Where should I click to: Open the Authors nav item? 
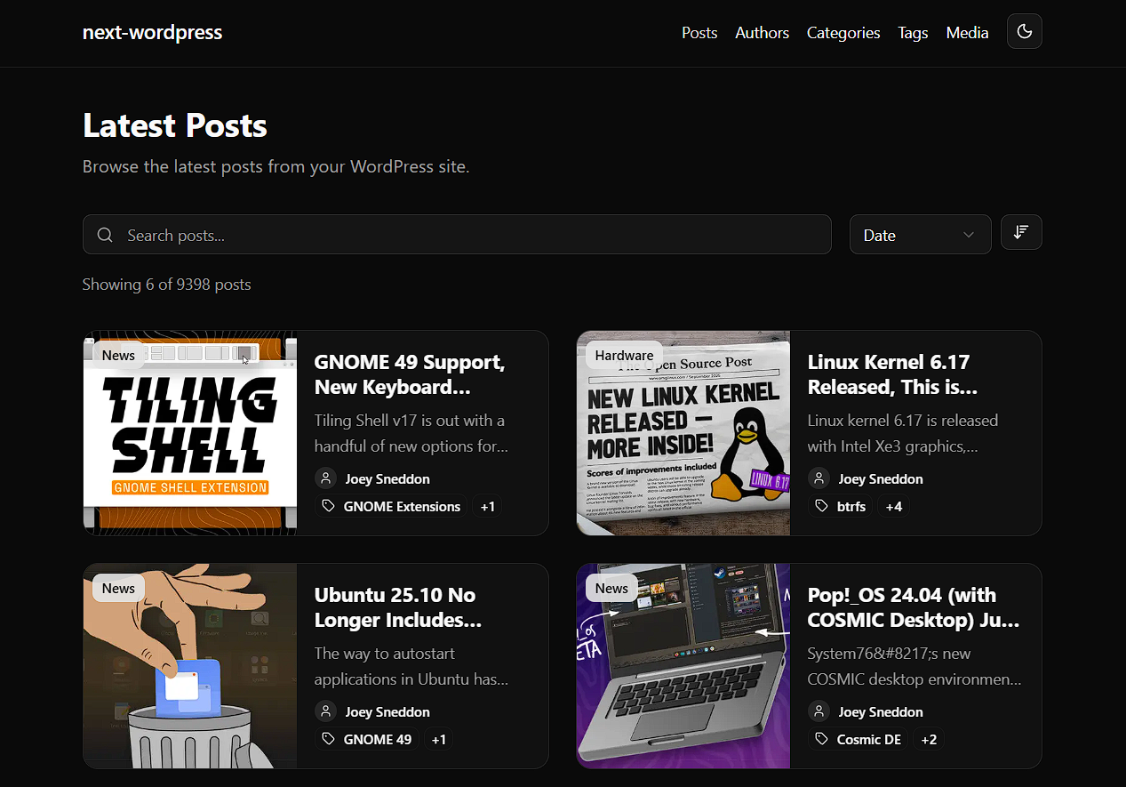pyautogui.click(x=762, y=33)
